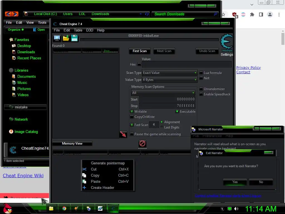Click the Fast Scan alignment value field

(x=154, y=125)
